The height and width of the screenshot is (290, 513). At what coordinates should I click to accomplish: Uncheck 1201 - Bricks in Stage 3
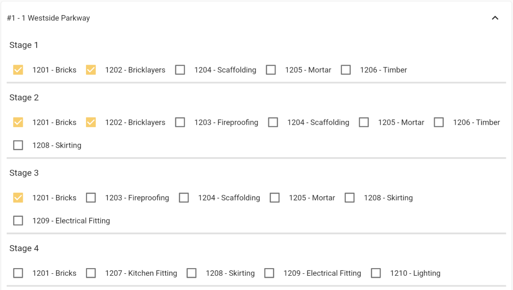click(18, 198)
